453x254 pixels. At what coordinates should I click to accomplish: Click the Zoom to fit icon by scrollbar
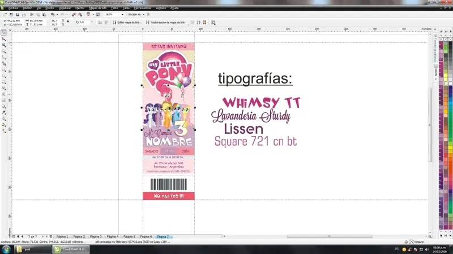430,237
